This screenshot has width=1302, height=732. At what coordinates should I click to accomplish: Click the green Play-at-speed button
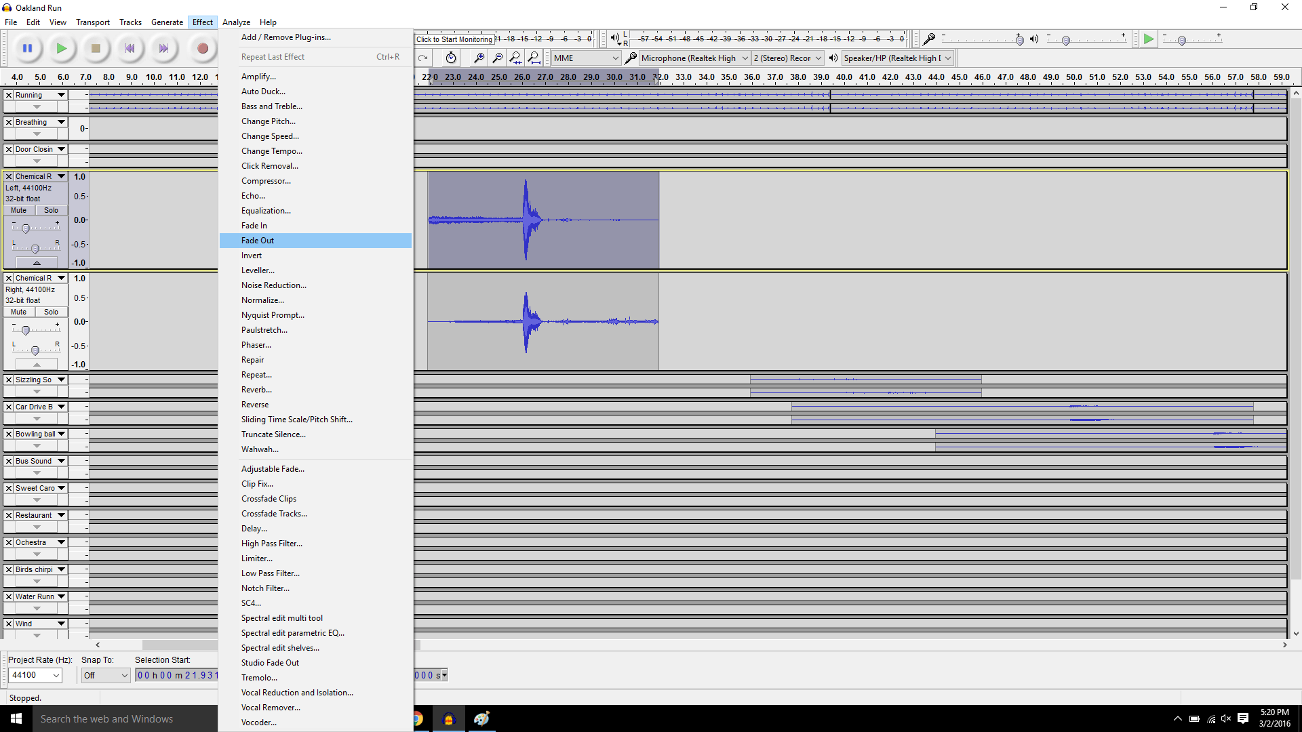point(1148,39)
